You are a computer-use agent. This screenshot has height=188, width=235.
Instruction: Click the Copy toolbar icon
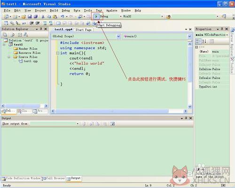49,16
